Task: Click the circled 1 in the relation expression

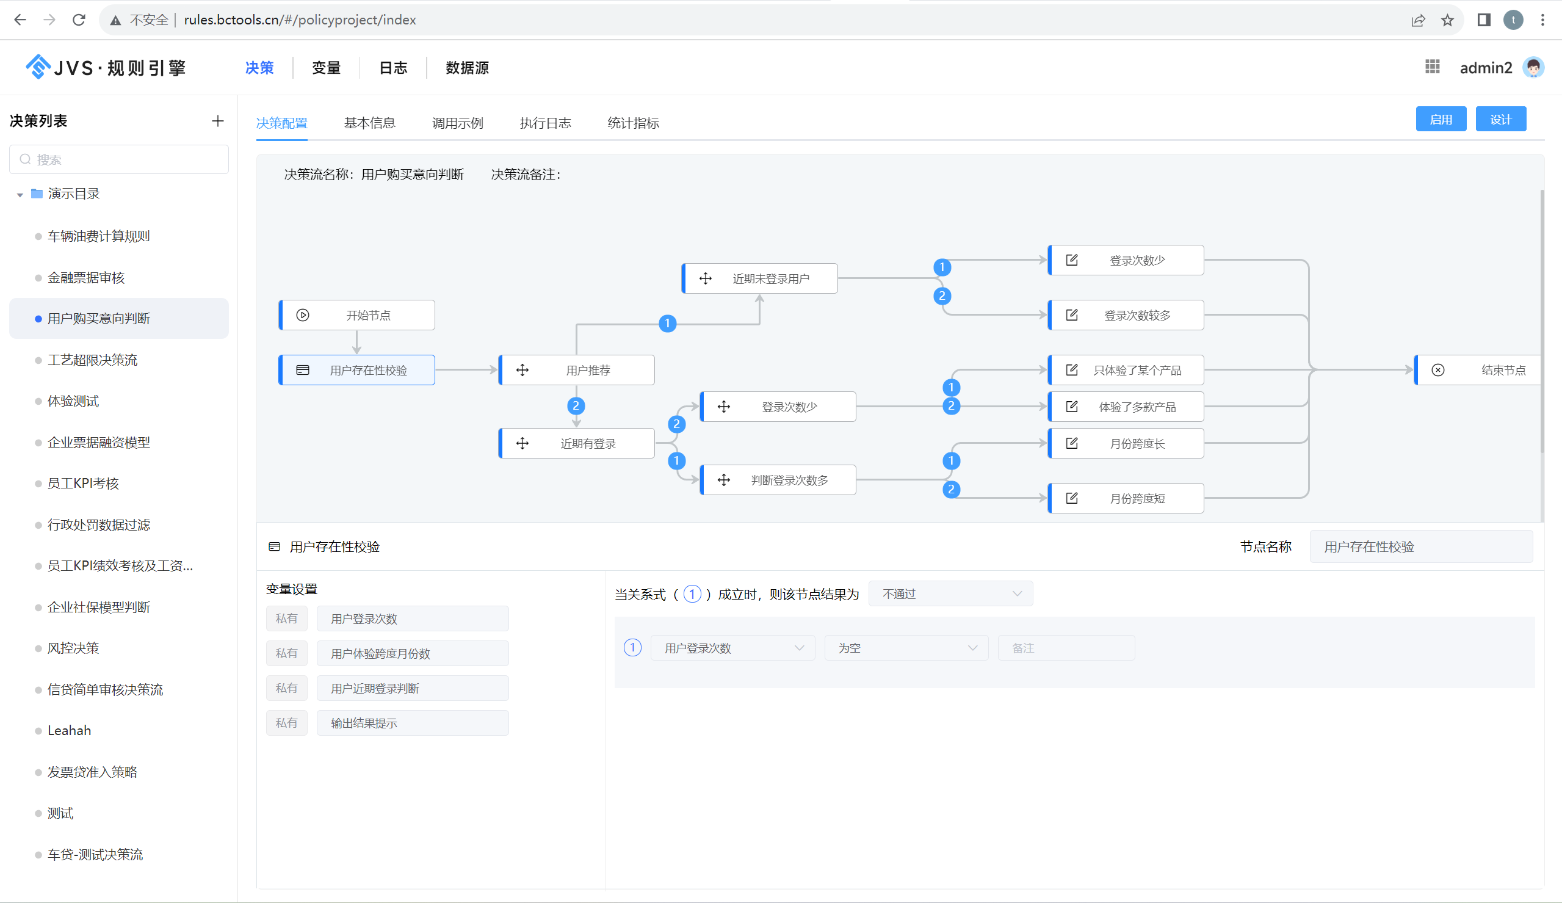Action: click(692, 594)
